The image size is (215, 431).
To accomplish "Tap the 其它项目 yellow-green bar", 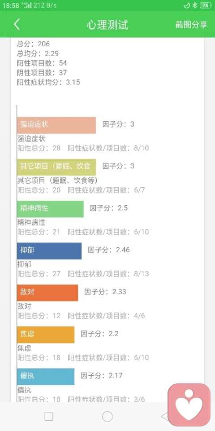I will tap(56, 167).
